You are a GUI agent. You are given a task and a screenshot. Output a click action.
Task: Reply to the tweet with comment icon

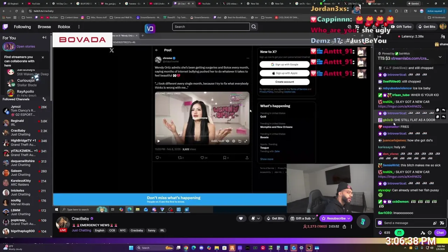pyautogui.click(x=157, y=158)
